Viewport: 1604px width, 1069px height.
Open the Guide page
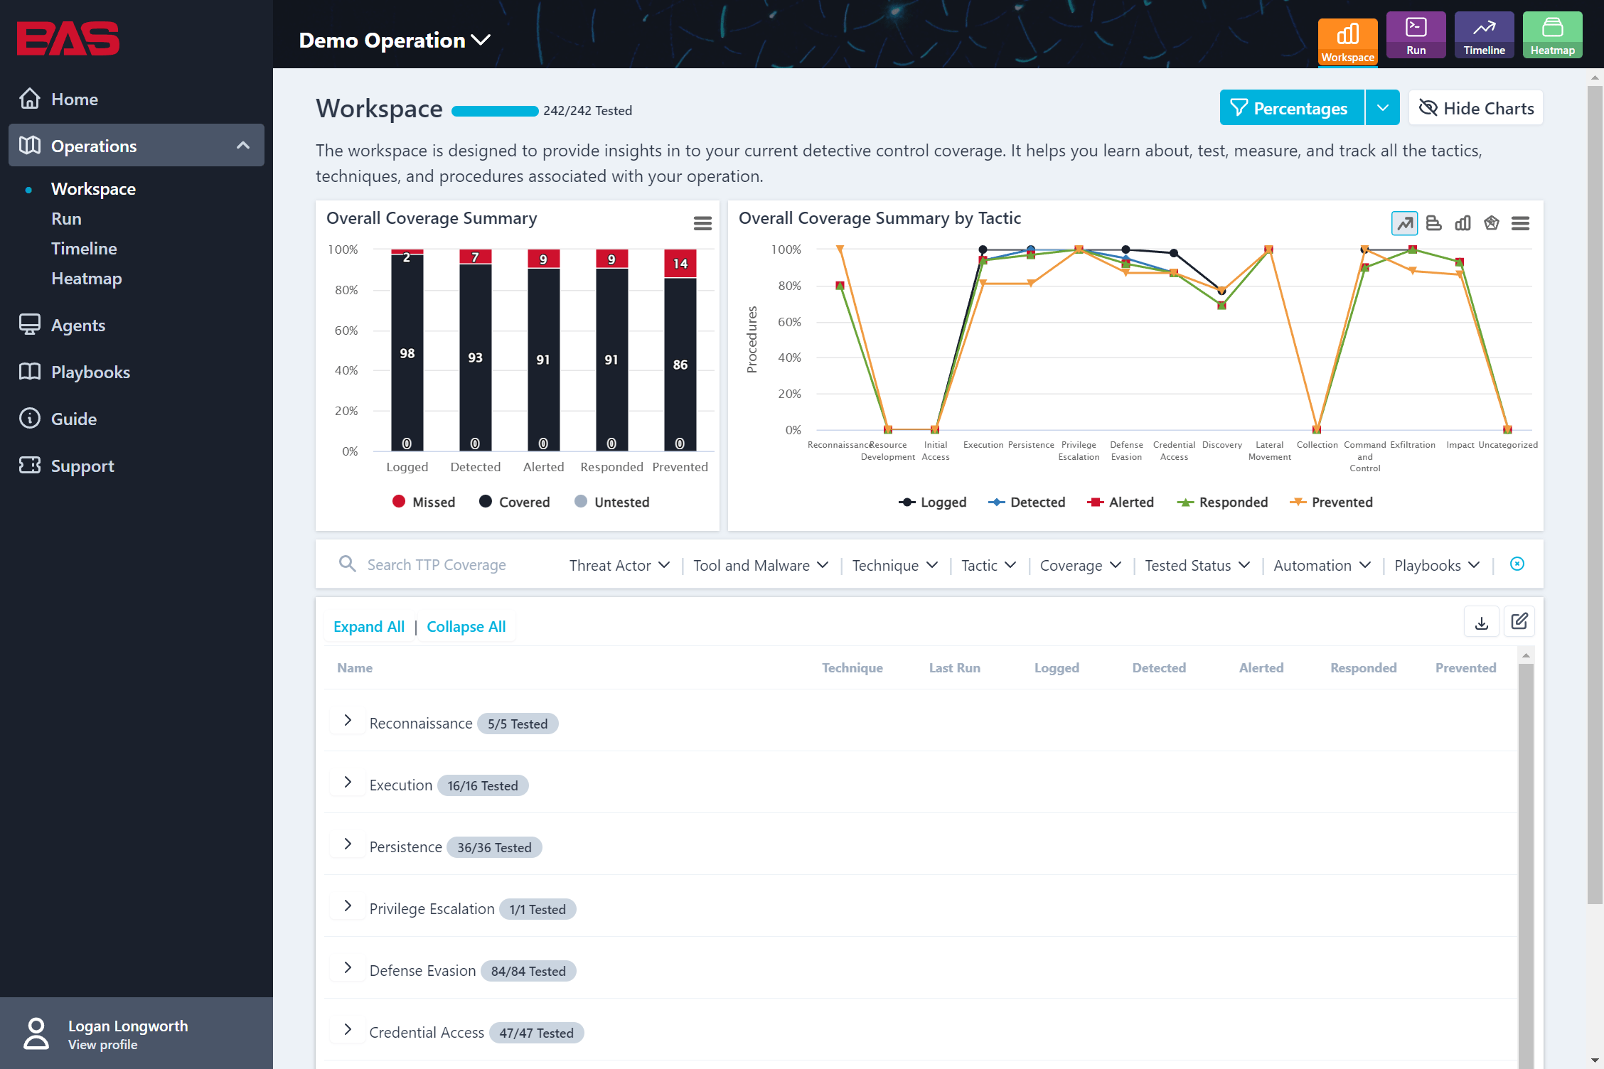(137, 419)
